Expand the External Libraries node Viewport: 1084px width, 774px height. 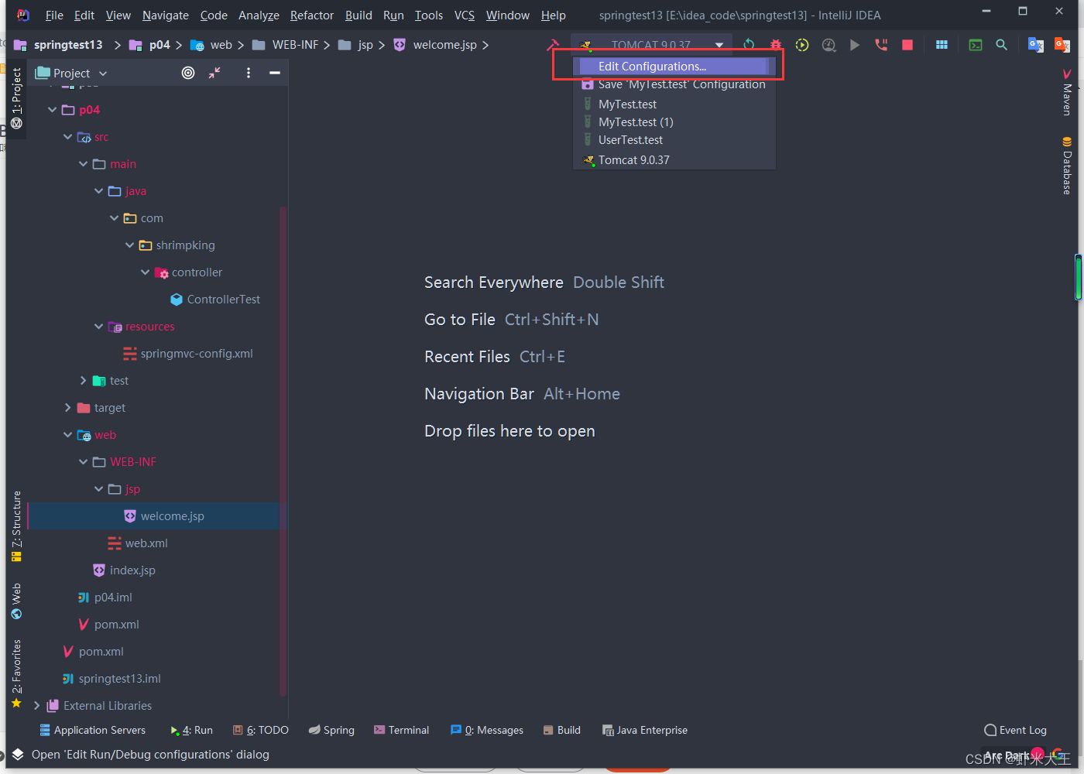tap(37, 706)
